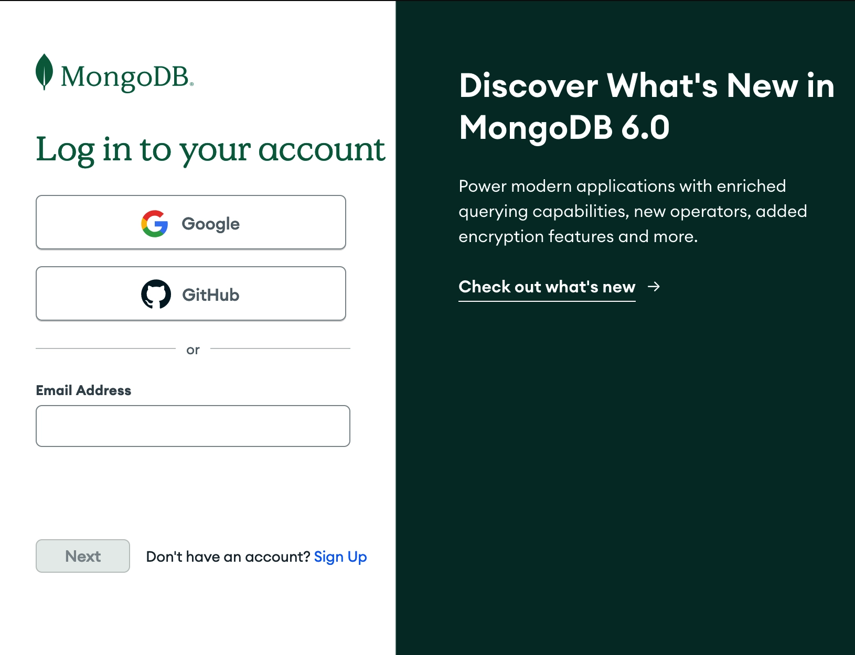
Task: Focus the Email Address input field
Action: (193, 426)
